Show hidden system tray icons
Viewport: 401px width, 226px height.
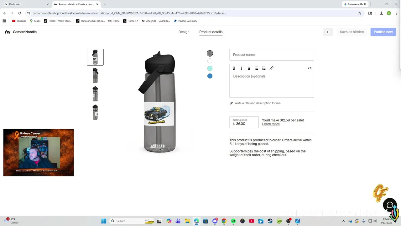click(343, 221)
